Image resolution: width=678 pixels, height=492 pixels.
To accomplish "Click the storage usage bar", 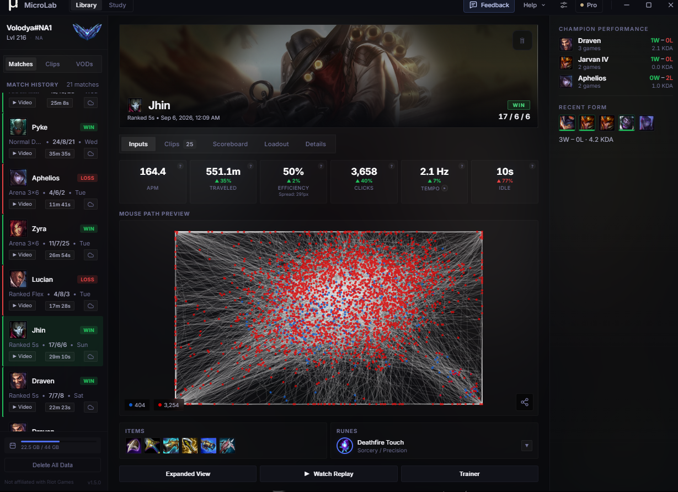I will coord(59,441).
